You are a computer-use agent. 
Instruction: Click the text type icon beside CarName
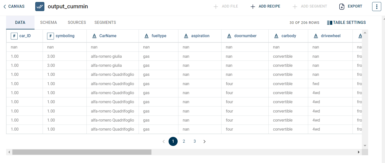click(x=94, y=36)
